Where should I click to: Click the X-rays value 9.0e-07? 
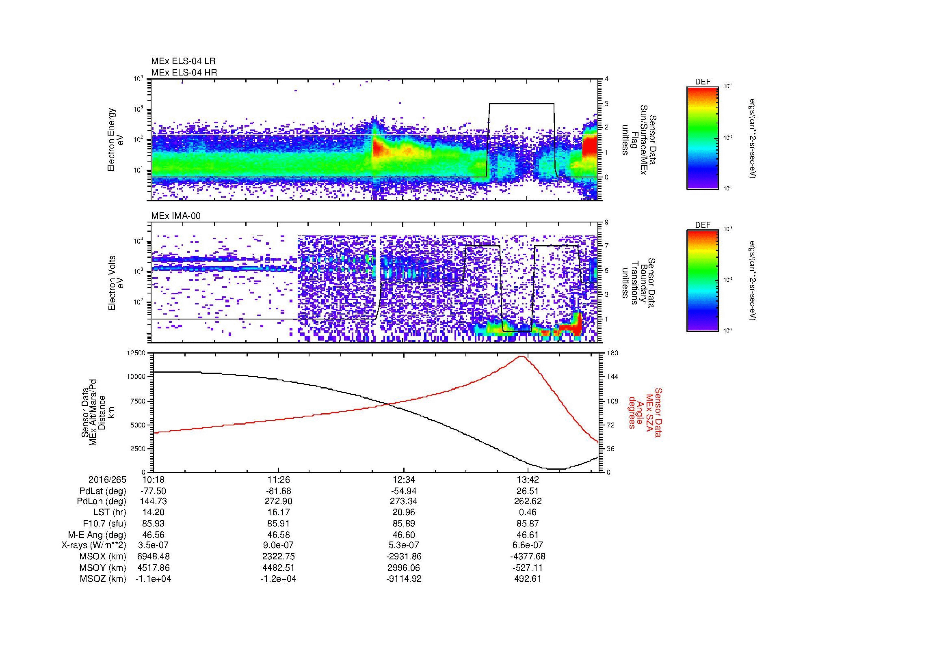coord(279,546)
